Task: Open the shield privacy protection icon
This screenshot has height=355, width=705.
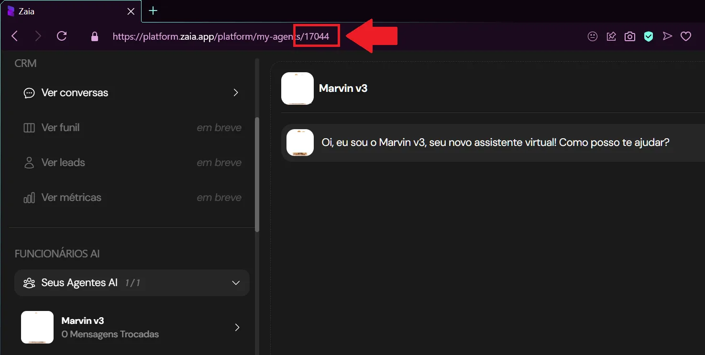Action: 649,36
